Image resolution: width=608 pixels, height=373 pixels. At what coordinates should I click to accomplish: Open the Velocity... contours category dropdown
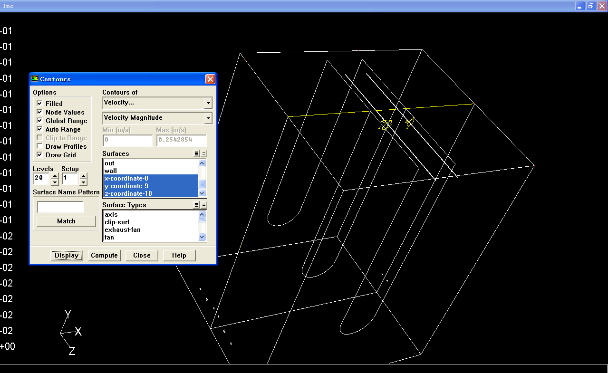coord(208,103)
